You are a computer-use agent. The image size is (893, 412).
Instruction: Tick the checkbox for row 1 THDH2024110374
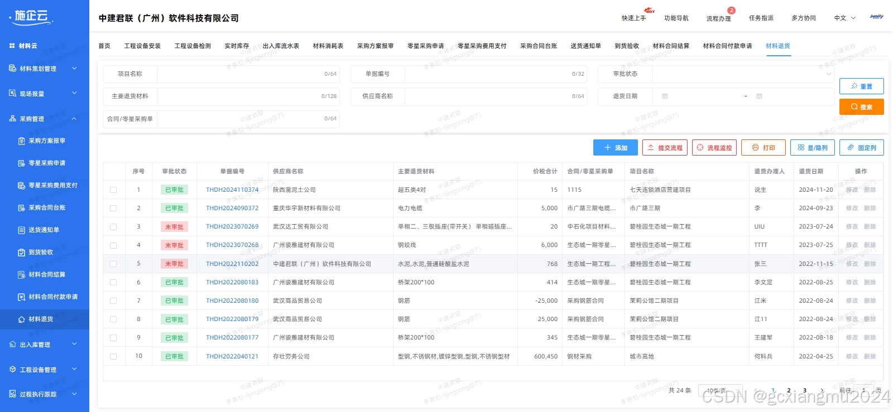pyautogui.click(x=113, y=190)
